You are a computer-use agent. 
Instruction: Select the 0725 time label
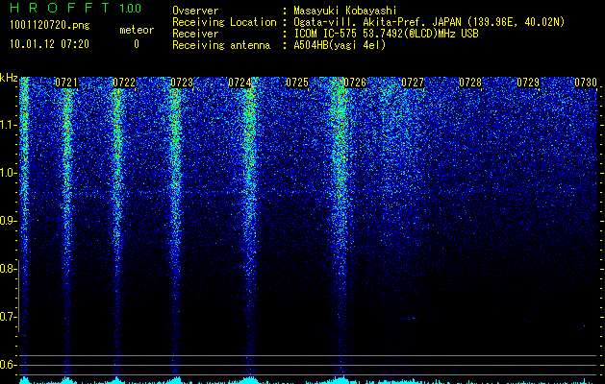click(297, 83)
